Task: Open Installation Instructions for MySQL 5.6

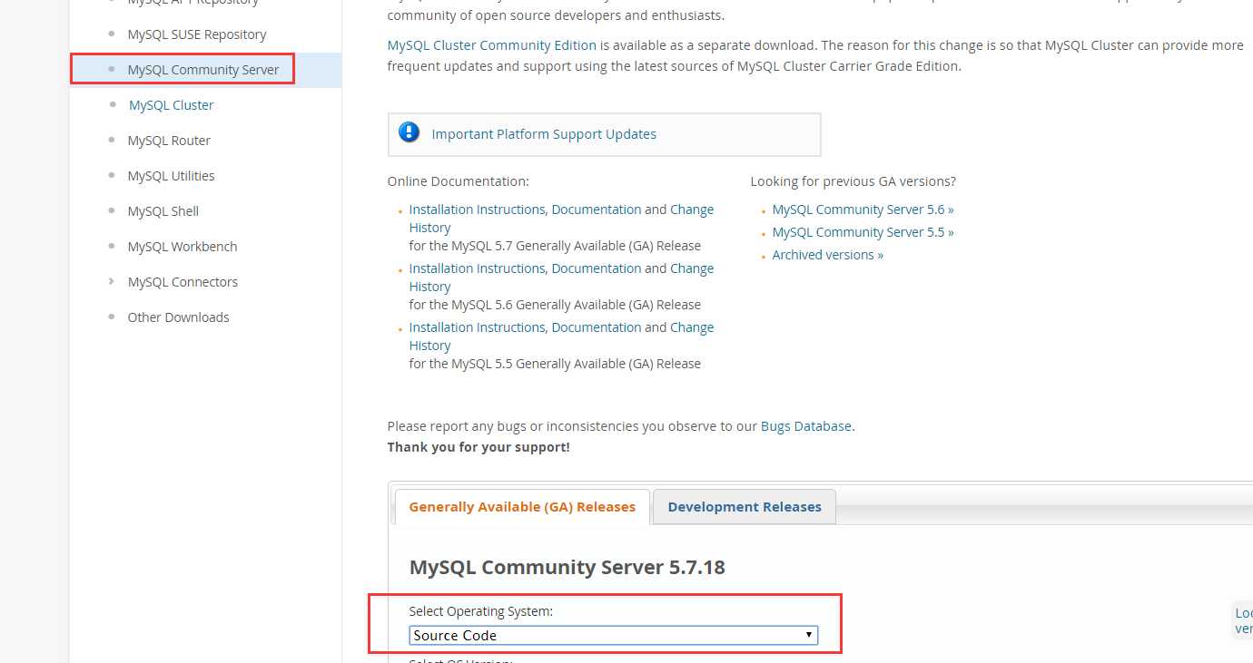Action: (x=477, y=268)
